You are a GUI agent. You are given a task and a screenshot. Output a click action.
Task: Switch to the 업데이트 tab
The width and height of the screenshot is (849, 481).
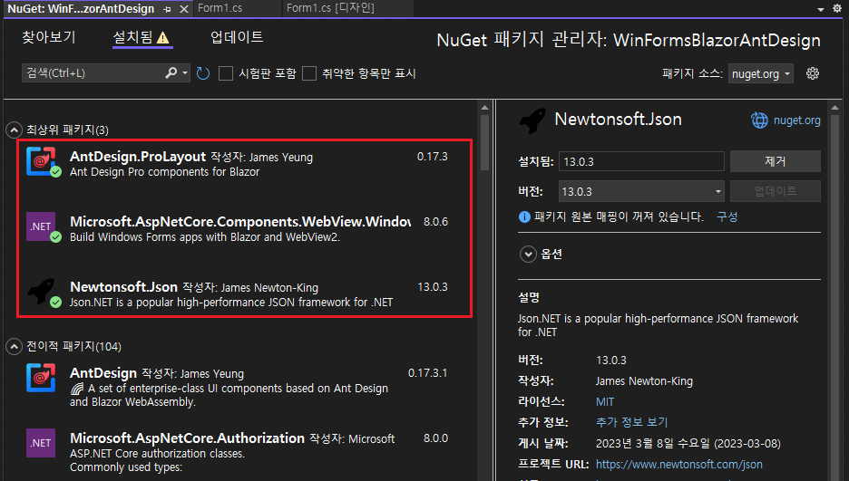[237, 37]
